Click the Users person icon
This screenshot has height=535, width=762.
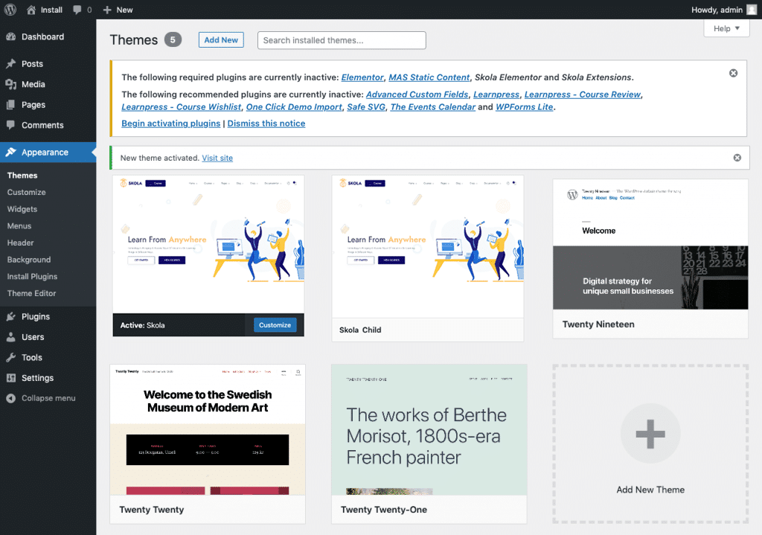click(10, 337)
